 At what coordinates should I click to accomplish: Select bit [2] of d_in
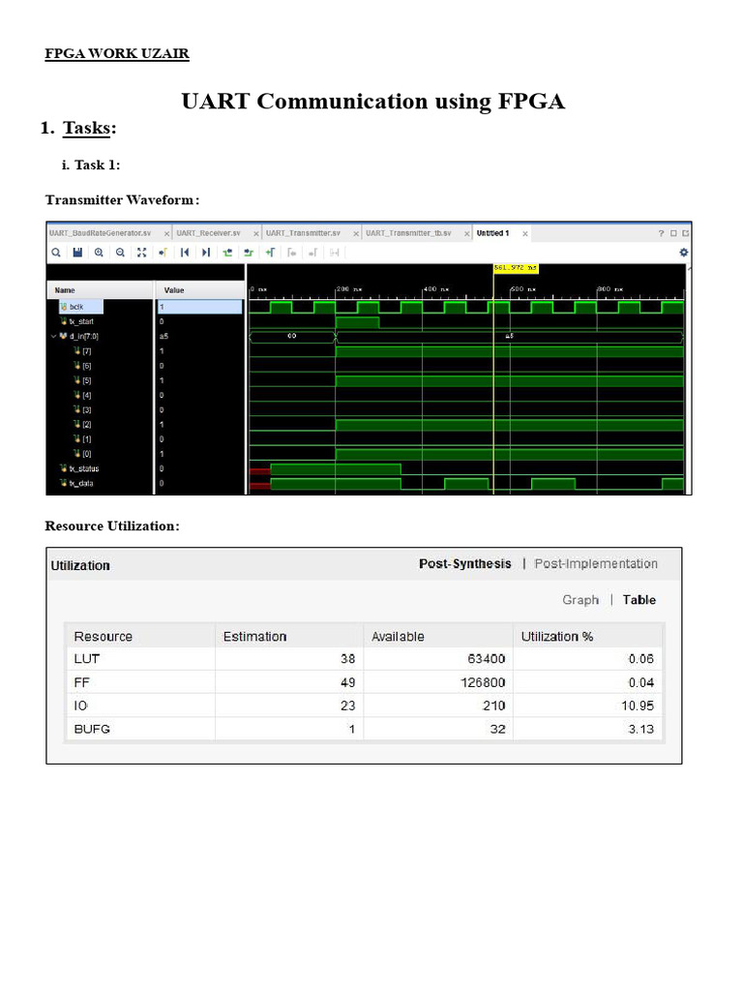(x=82, y=424)
